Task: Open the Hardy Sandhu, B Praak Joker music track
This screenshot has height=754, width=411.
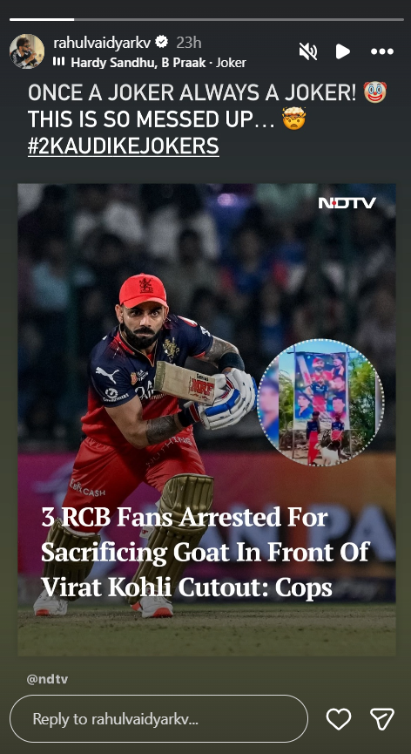Action: click(x=158, y=63)
